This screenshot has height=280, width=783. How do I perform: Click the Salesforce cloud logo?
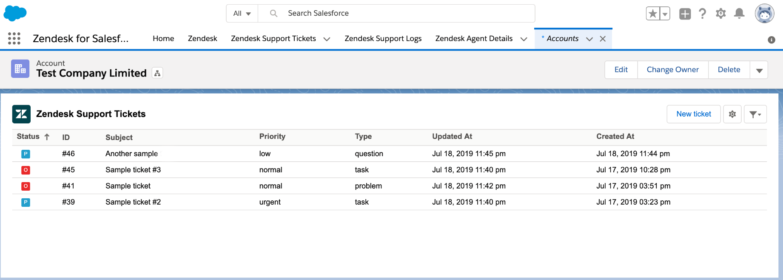click(15, 13)
